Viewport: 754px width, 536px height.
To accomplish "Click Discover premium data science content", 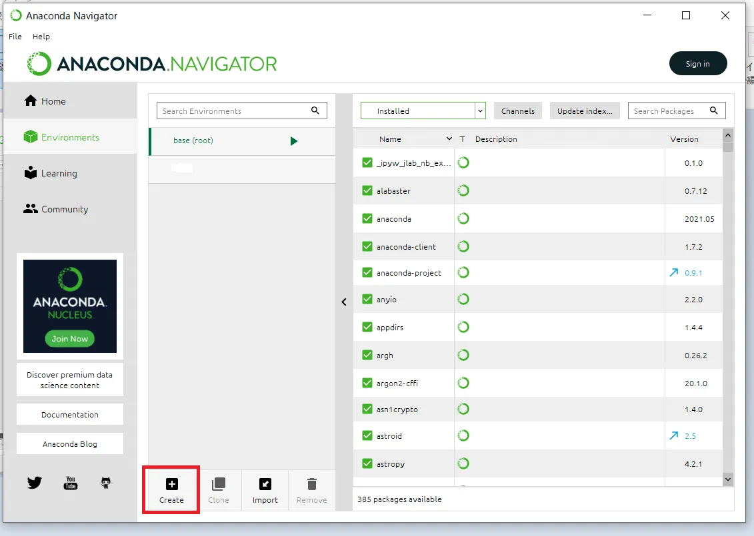I will (x=70, y=380).
